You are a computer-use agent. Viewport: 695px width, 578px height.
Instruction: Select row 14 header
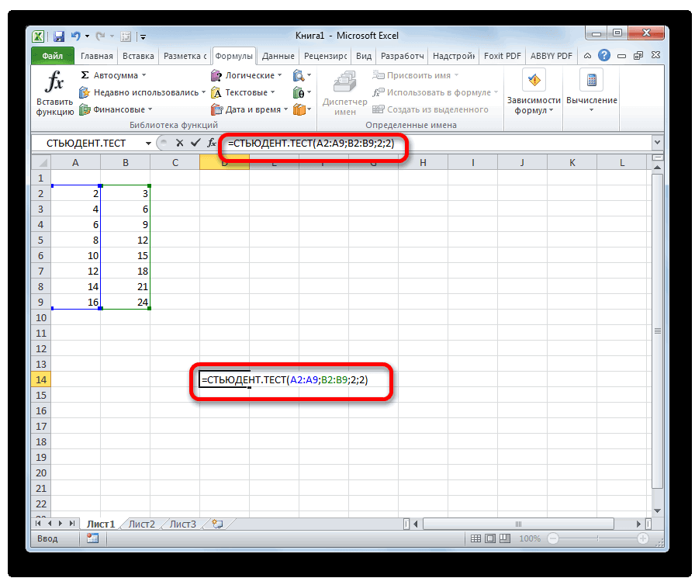[41, 380]
